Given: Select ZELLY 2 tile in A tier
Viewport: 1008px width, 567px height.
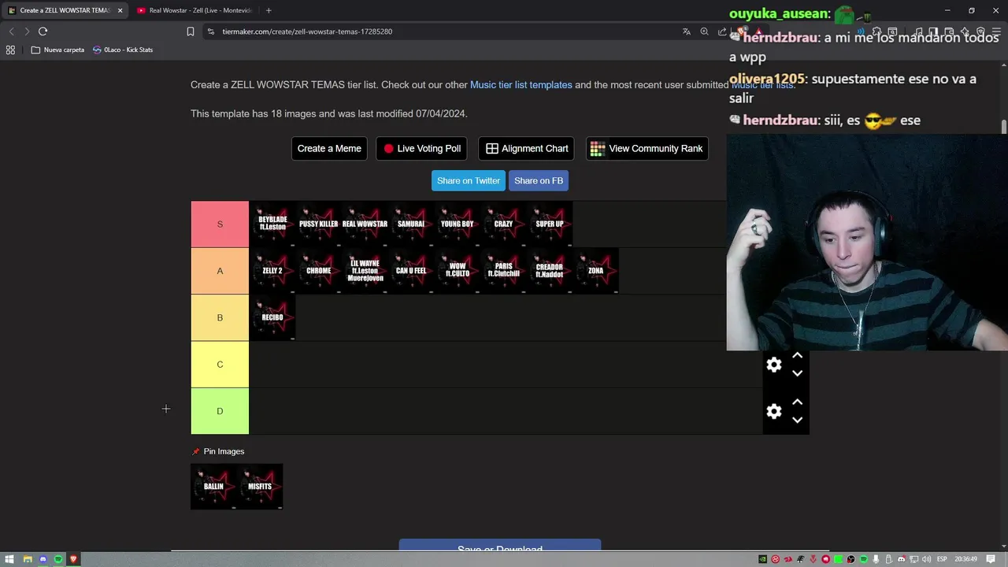Looking at the screenshot, I should pos(272,271).
